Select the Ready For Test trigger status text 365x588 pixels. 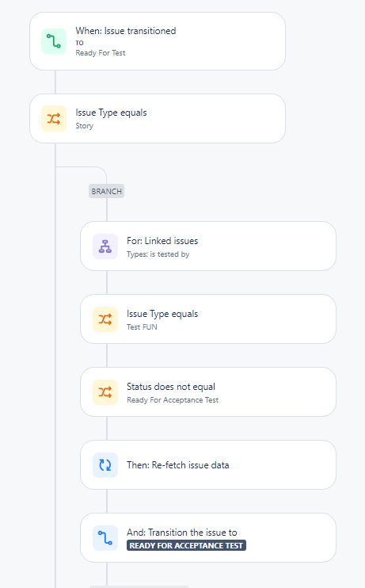coord(101,53)
